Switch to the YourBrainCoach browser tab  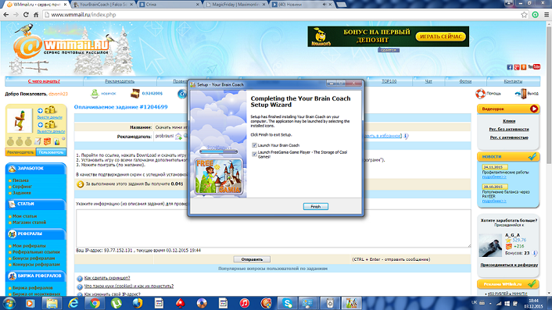click(103, 5)
